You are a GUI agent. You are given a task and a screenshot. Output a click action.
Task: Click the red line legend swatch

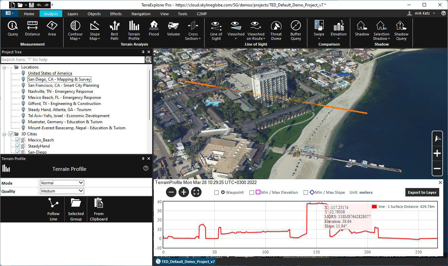click(374, 207)
